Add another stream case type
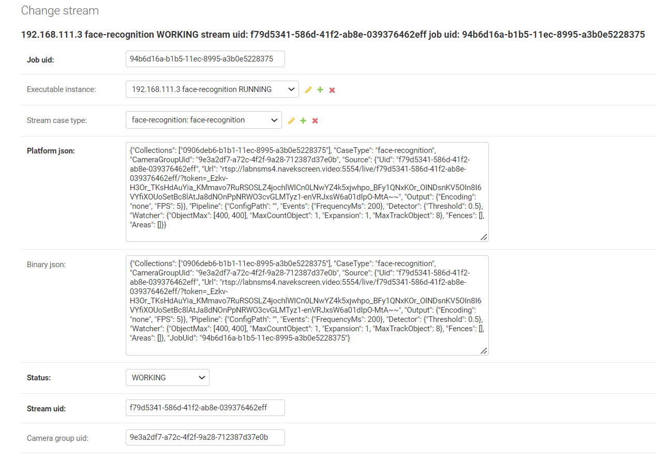Screen dimensions: 656x462 click(x=303, y=120)
